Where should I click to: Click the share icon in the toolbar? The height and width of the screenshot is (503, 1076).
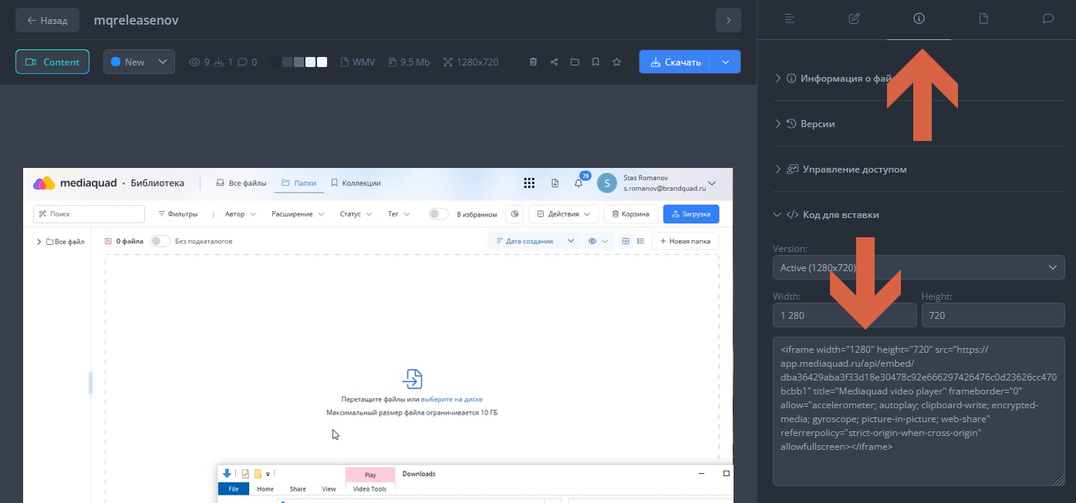(x=554, y=62)
